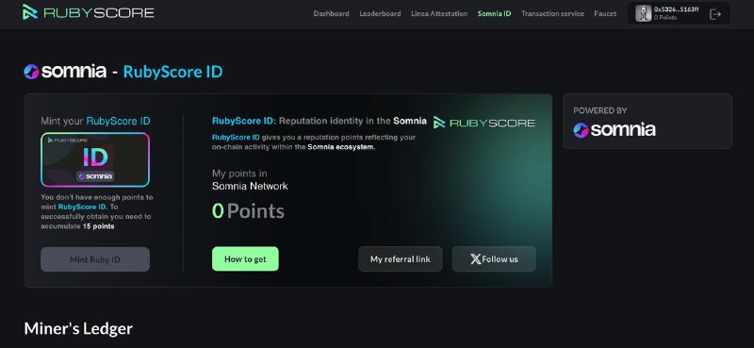Click the Somnia logo in Powered By card

tap(615, 130)
